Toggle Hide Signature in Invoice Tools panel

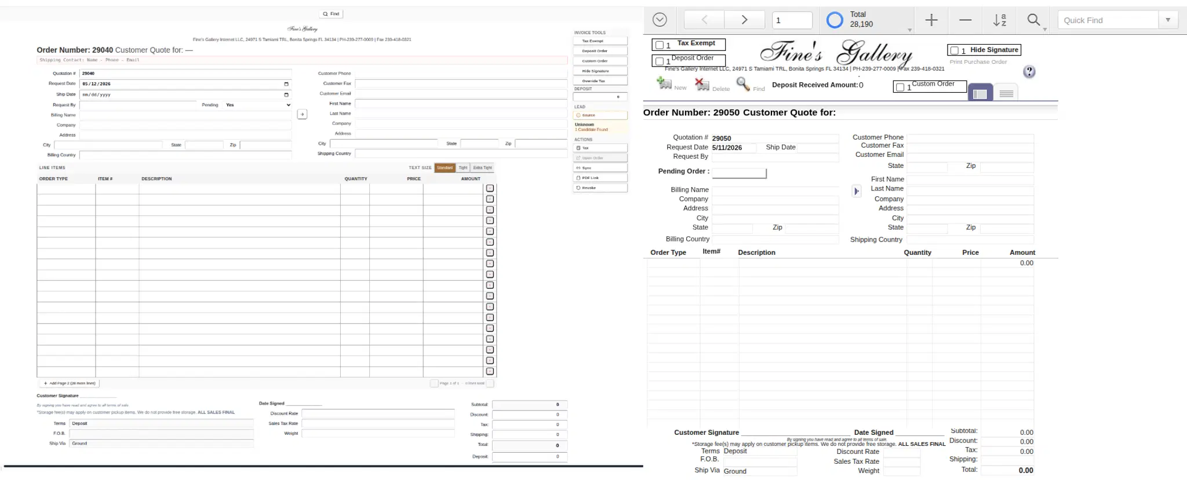pyautogui.click(x=600, y=71)
